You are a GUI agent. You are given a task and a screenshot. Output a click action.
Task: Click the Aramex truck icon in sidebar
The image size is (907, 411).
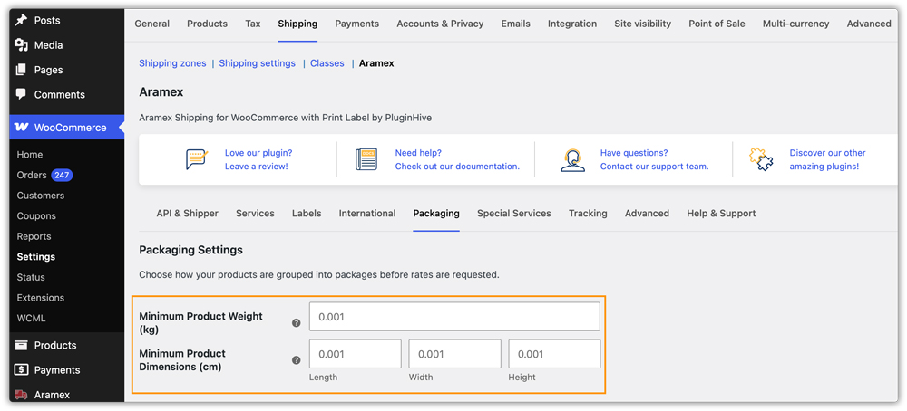point(21,395)
